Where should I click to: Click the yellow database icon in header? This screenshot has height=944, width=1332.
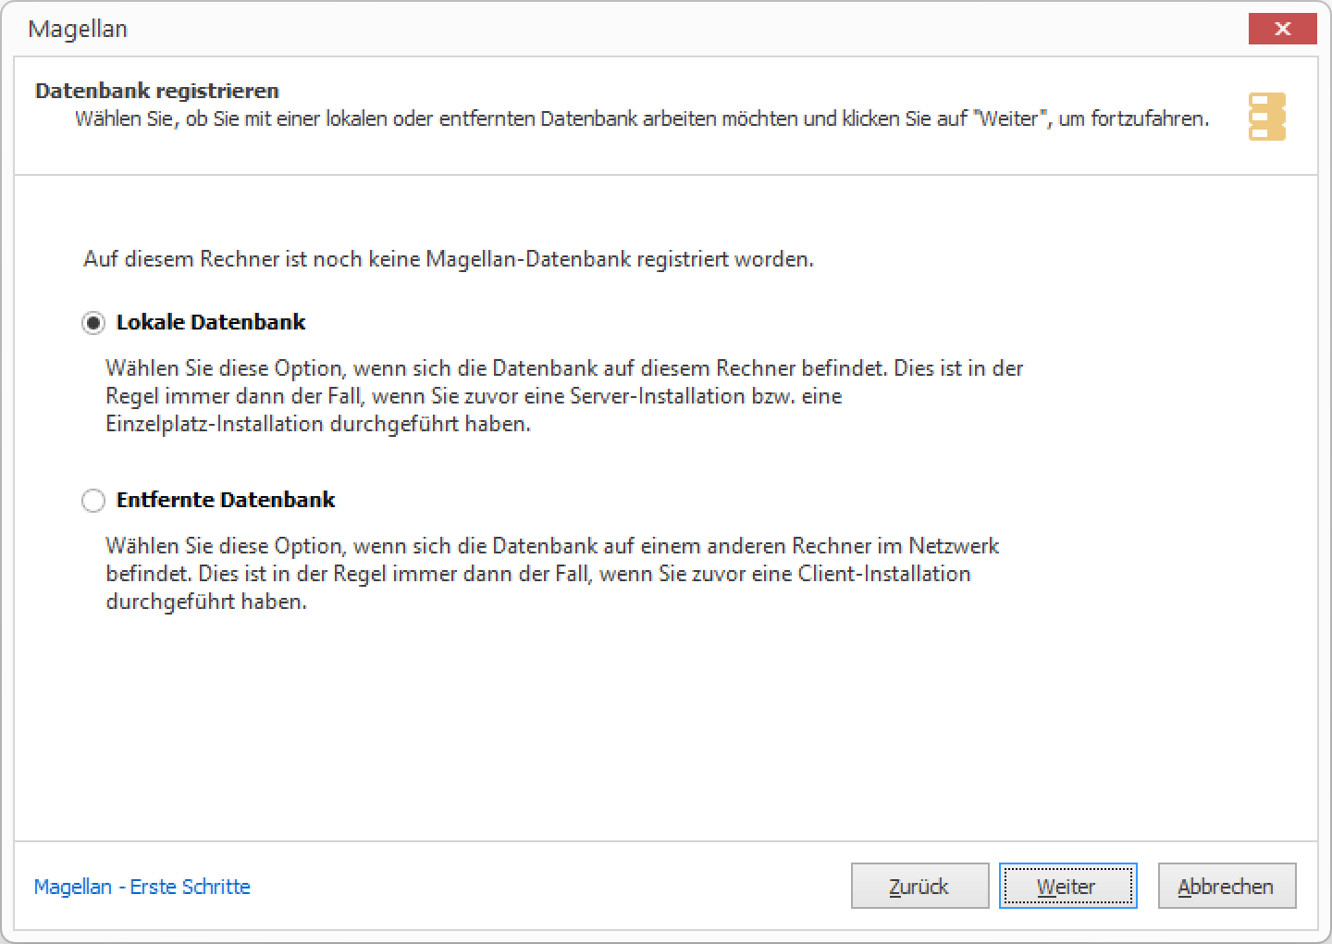click(1267, 117)
